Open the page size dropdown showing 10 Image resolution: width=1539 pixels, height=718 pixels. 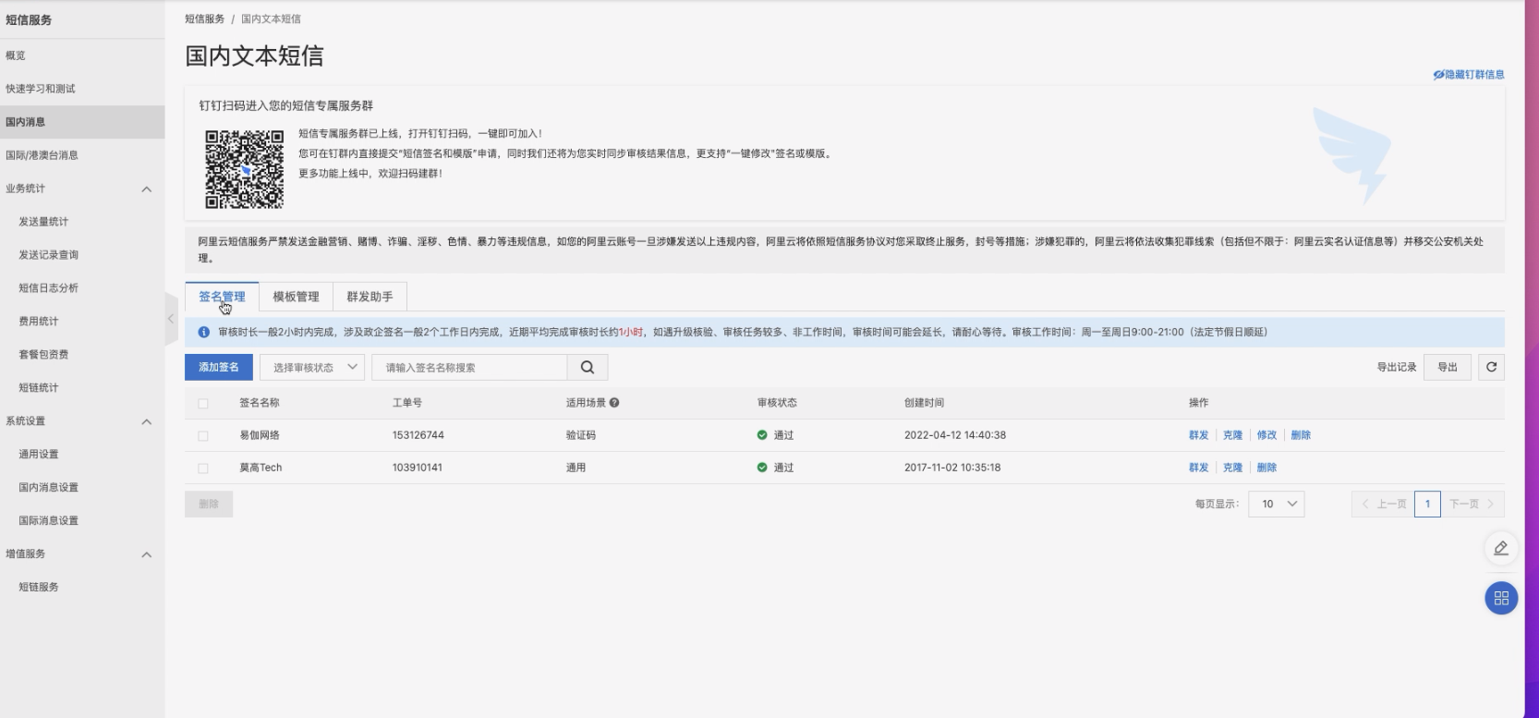click(1277, 504)
